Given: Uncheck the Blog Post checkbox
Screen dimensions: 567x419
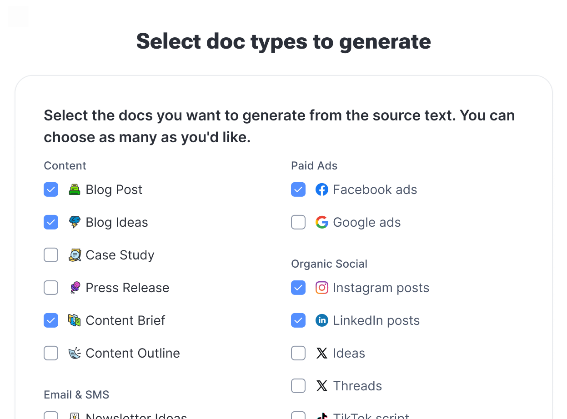Looking at the screenshot, I should pos(51,190).
